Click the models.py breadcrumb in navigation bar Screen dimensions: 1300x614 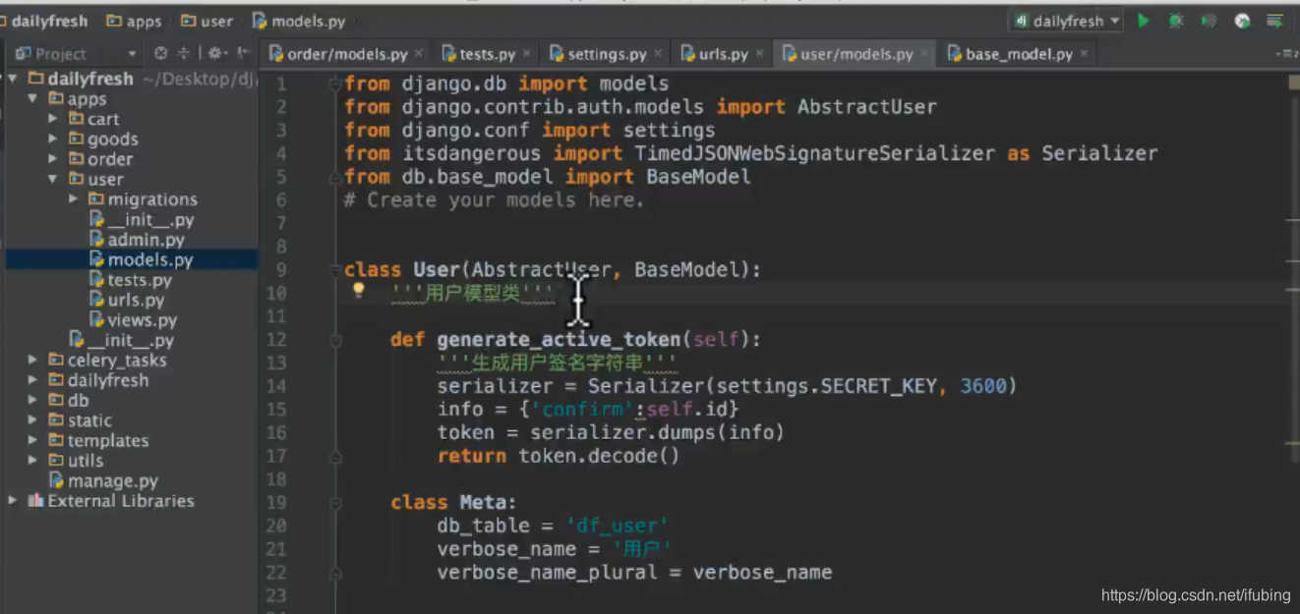click(x=299, y=21)
